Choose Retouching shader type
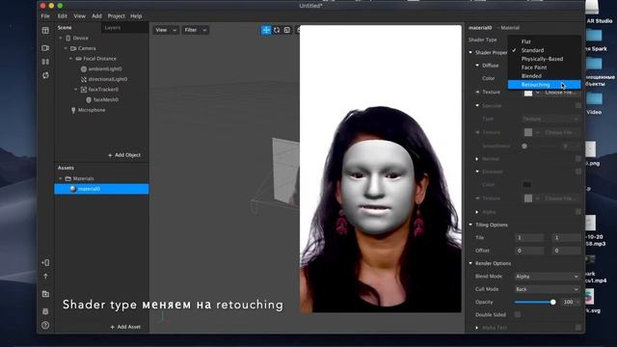The width and height of the screenshot is (617, 347). click(x=544, y=85)
